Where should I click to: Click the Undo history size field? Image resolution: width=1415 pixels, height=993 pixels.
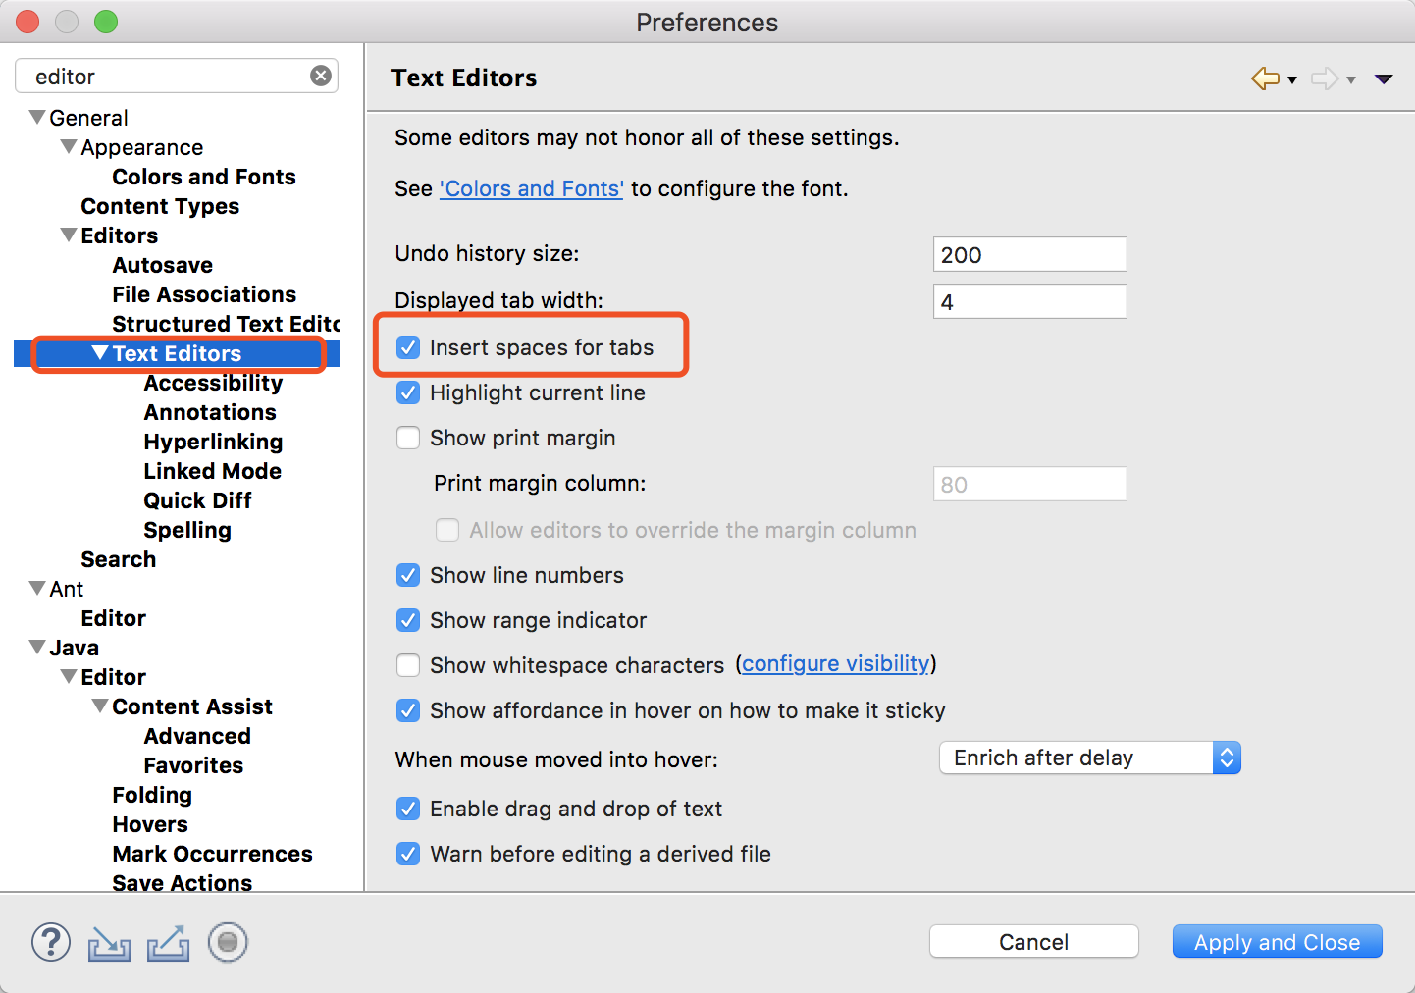[x=1028, y=255]
